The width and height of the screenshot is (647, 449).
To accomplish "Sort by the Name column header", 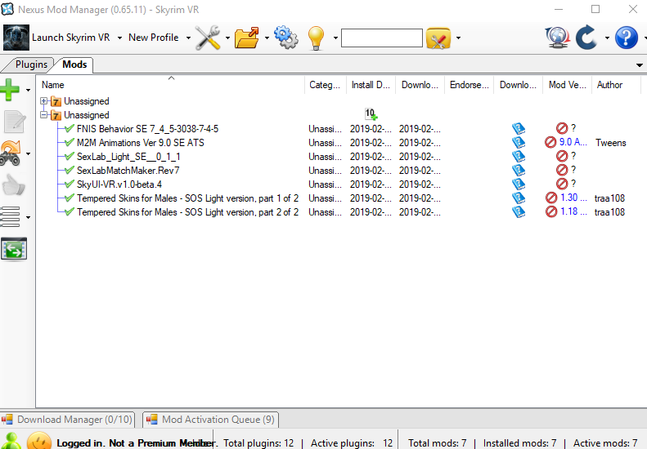I will (171, 85).
